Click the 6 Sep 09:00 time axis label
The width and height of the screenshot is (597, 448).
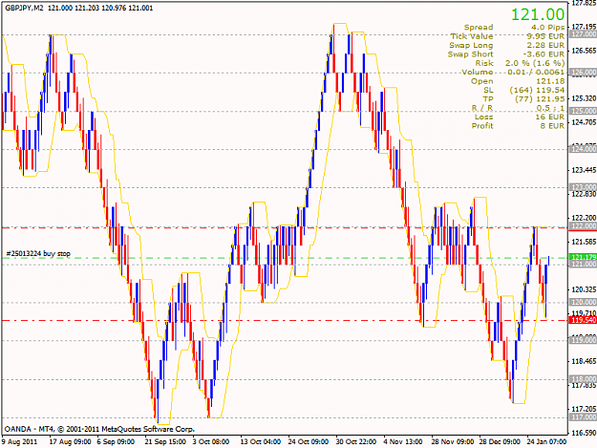click(x=116, y=441)
